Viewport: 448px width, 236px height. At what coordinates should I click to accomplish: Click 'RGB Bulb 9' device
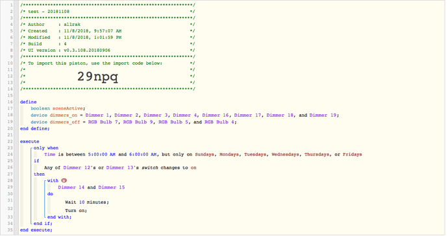(138, 122)
